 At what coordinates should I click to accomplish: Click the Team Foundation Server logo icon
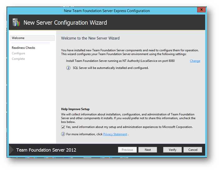pos(16,23)
